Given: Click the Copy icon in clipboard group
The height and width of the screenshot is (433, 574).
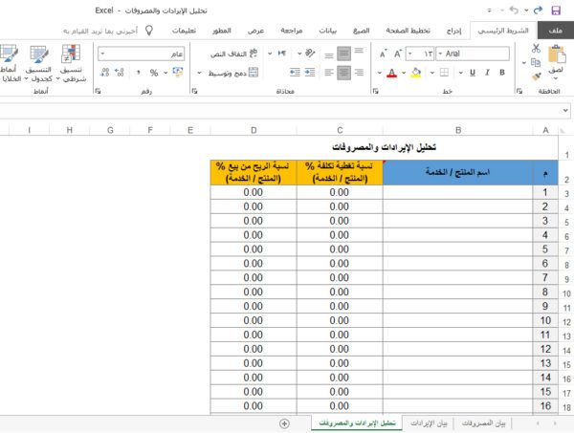Looking at the screenshot, I should [536, 62].
